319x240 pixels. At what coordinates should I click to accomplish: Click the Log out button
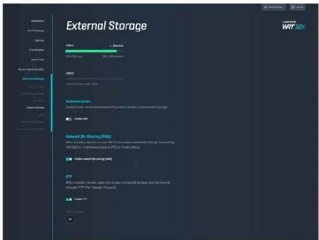pos(297,8)
